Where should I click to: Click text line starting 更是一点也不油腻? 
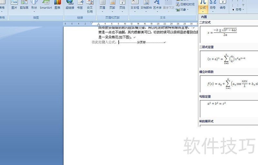click(148, 32)
